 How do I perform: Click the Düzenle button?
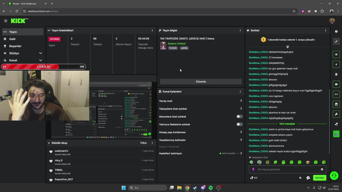(x=201, y=82)
